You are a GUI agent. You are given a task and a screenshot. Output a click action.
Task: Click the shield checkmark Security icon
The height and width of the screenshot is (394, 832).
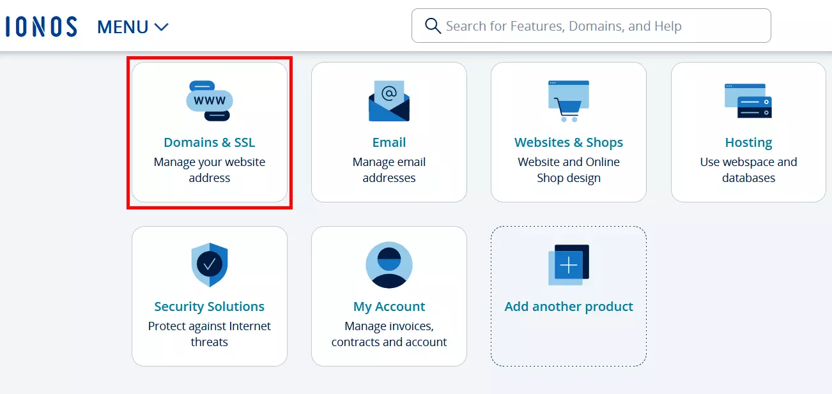210,264
